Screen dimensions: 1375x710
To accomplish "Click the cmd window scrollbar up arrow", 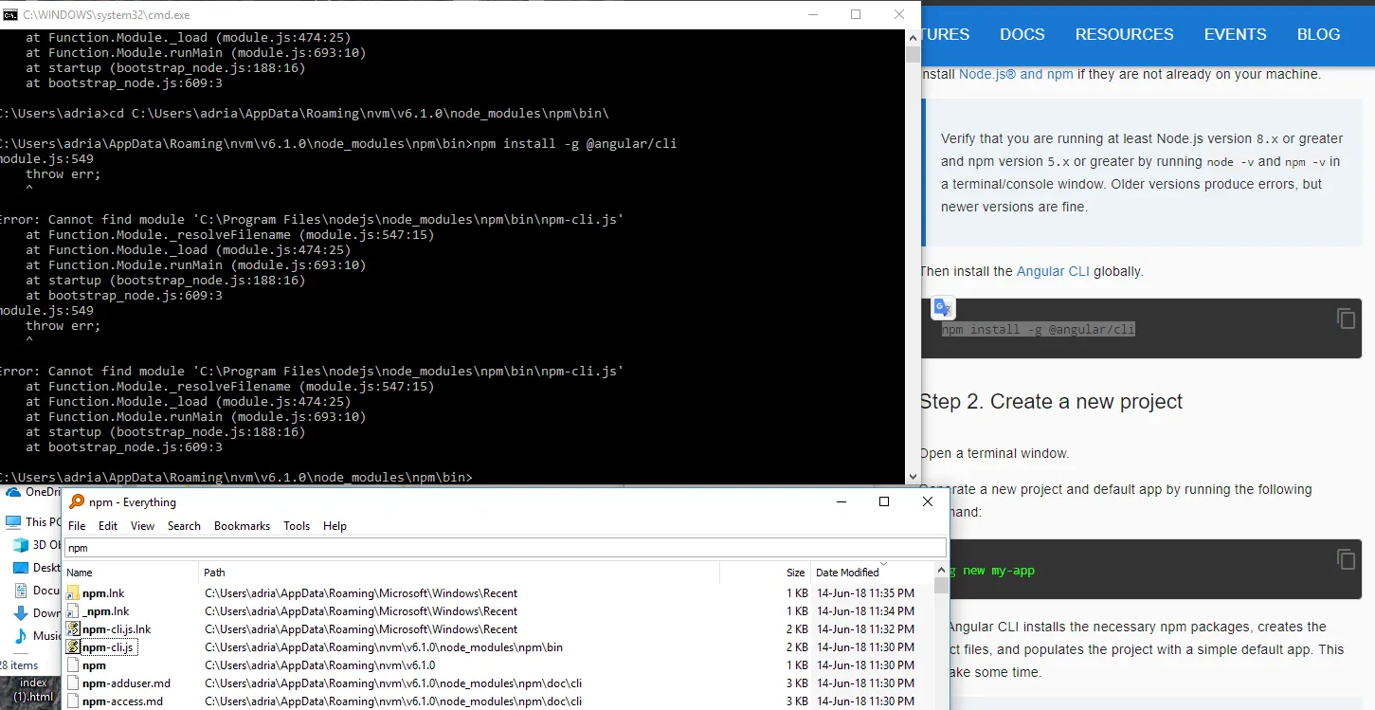I will (x=914, y=37).
